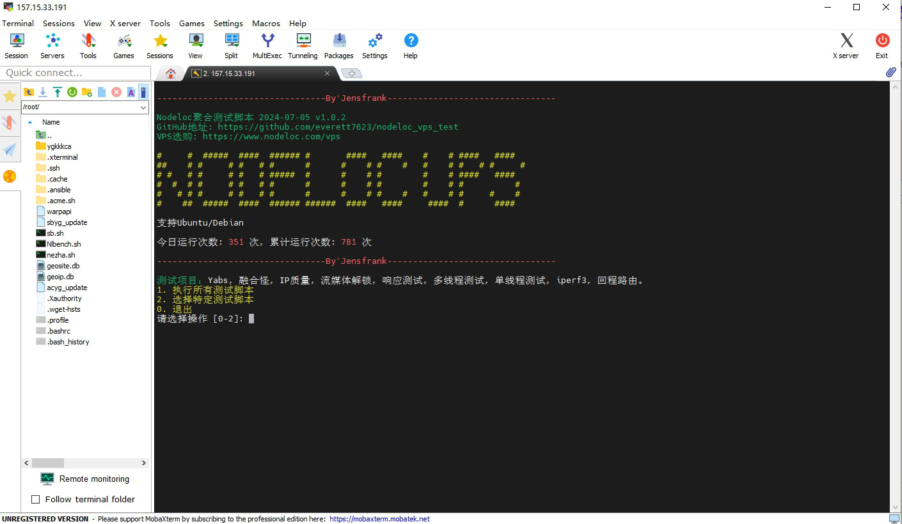Click the Split toolbar button
This screenshot has width=902, height=524.
(x=232, y=47)
